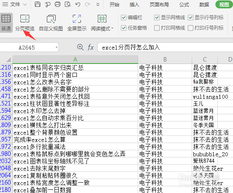Click 阅读模式 reading mode icon

coord(102,19)
